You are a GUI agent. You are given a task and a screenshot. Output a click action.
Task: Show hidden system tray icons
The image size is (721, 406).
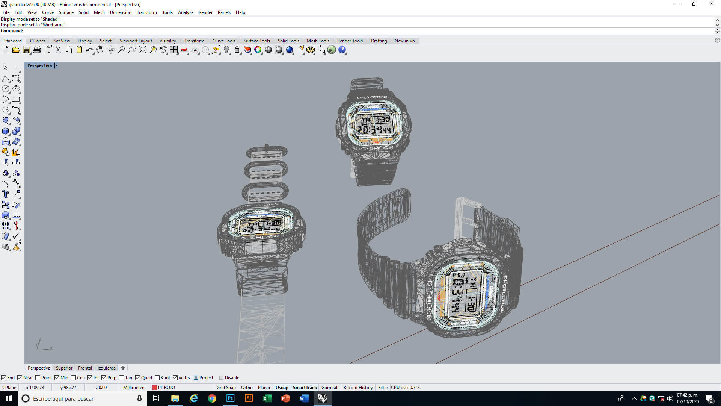point(634,398)
